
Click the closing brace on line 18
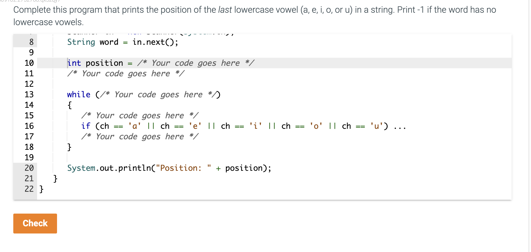(69, 147)
